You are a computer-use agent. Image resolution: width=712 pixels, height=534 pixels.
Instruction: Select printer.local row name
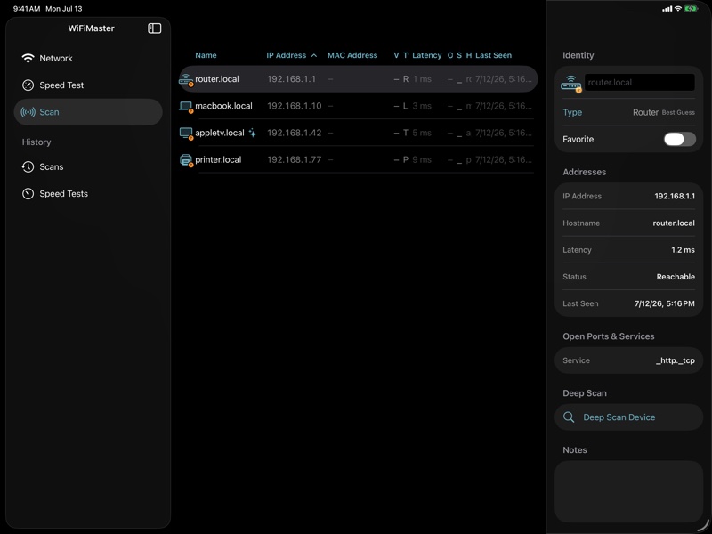pyautogui.click(x=218, y=159)
